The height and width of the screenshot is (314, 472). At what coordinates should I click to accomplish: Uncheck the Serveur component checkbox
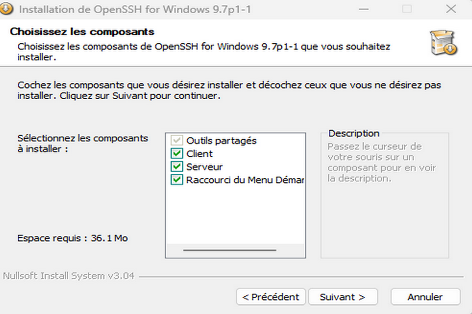[177, 167]
